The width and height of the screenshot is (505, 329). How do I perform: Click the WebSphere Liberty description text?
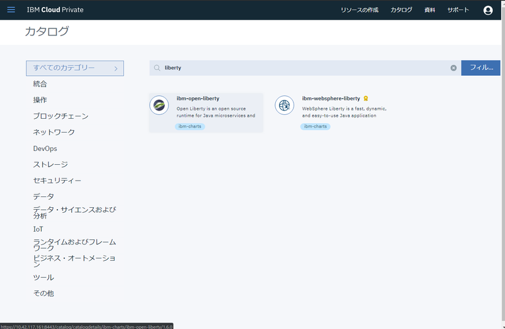(x=344, y=112)
